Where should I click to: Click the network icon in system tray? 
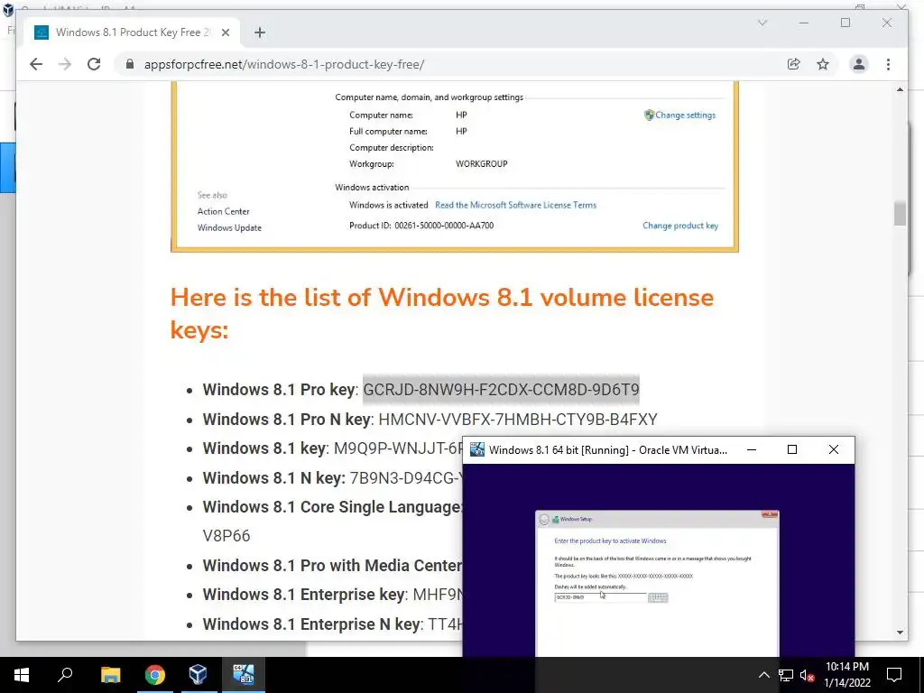tap(785, 675)
